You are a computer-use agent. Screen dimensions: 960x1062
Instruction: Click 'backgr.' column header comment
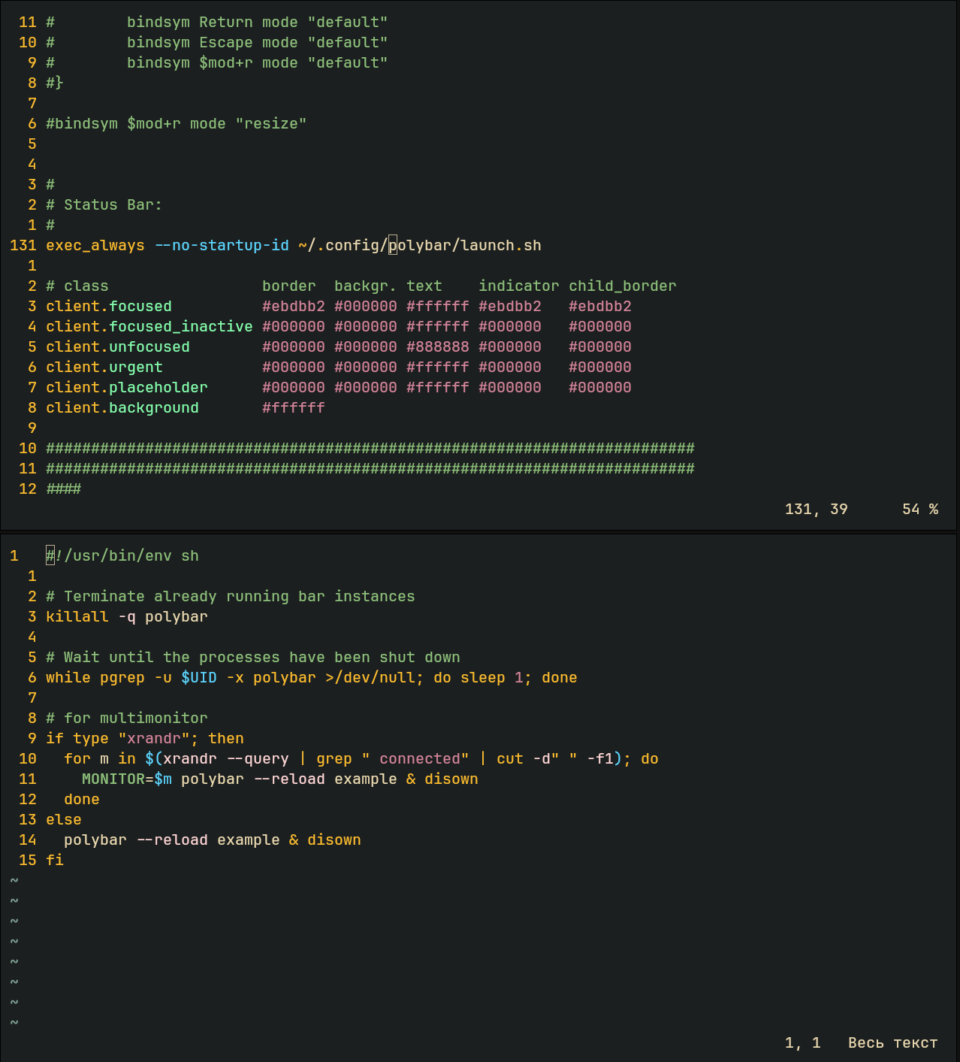click(x=366, y=286)
